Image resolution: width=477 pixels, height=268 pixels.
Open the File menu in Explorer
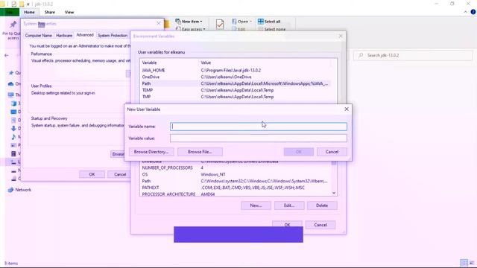click(10, 12)
